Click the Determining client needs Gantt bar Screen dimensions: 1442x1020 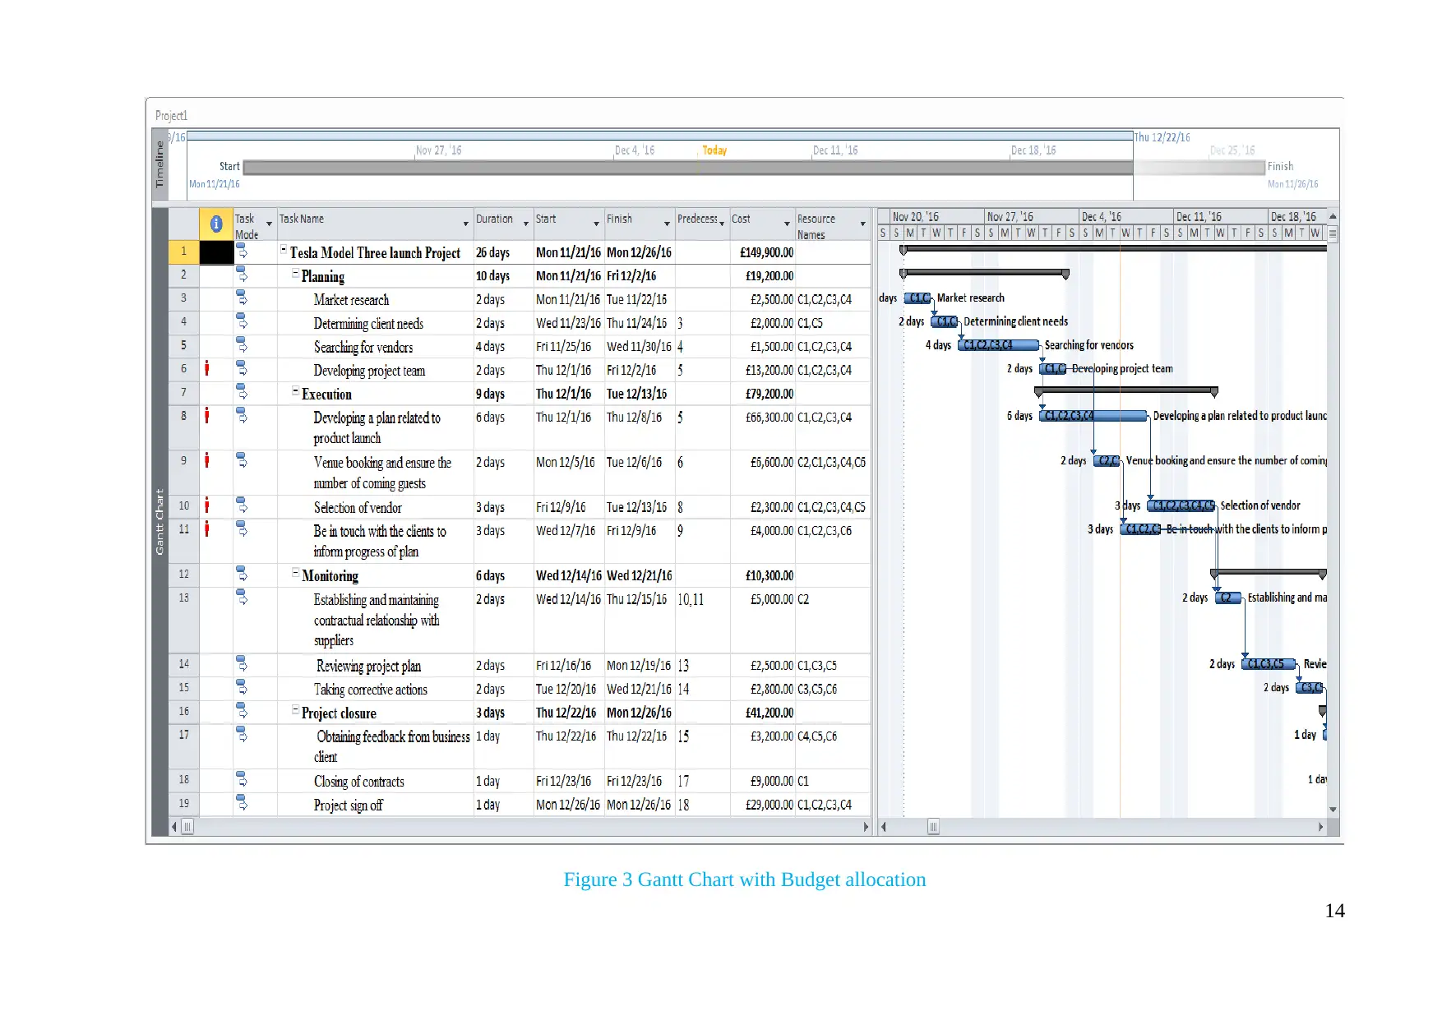(945, 321)
